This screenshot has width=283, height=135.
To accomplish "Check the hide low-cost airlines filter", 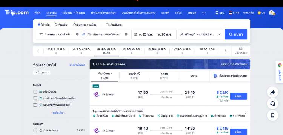I will coord(35,105).
